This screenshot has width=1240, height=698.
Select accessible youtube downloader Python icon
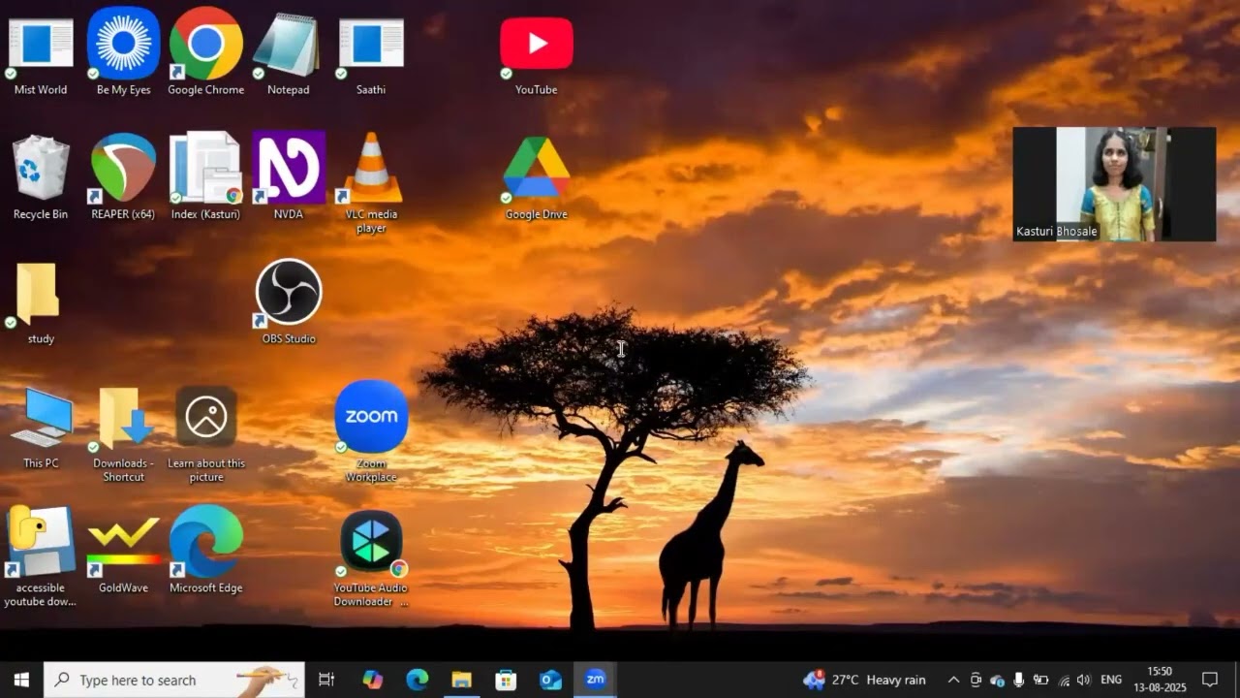point(41,557)
